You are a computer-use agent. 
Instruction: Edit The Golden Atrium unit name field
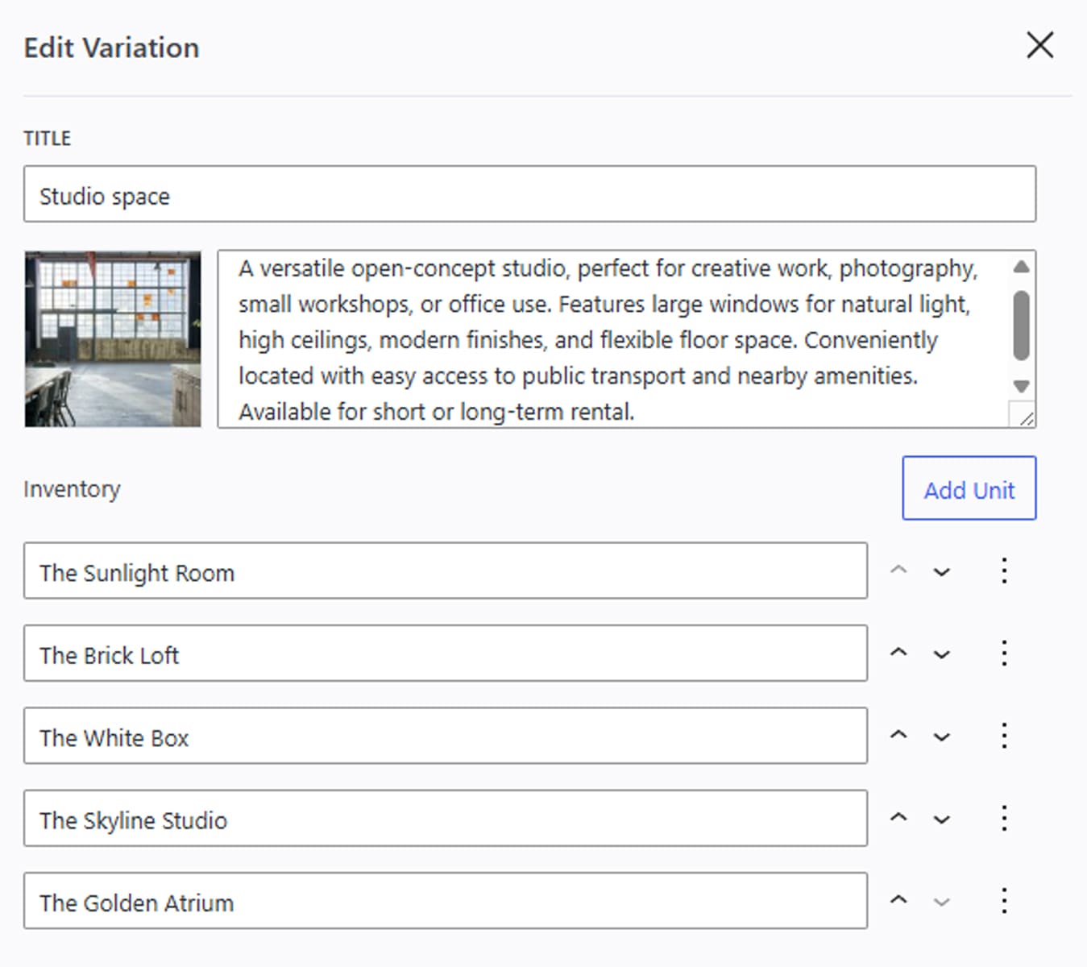(x=445, y=901)
